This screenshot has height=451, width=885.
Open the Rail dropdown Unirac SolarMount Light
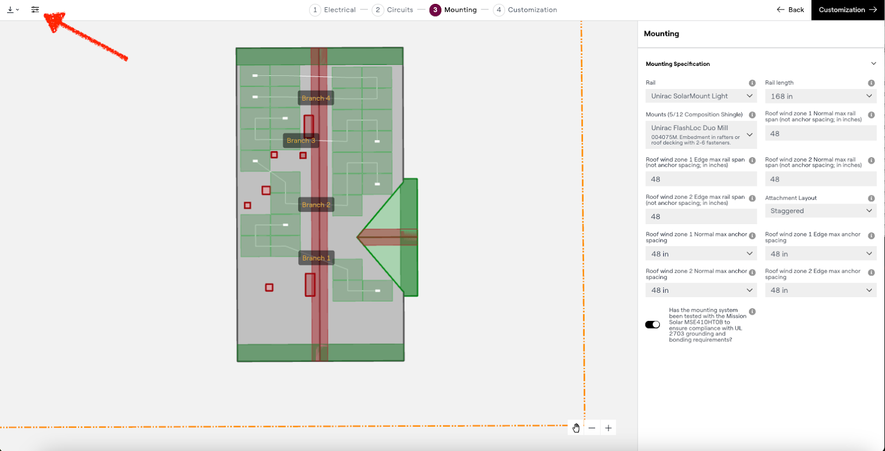tap(701, 96)
